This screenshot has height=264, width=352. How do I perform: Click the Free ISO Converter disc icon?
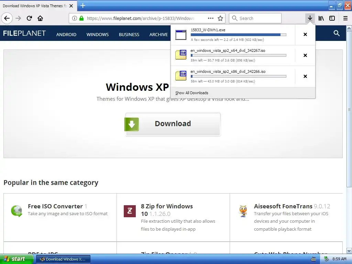pyautogui.click(x=17, y=211)
